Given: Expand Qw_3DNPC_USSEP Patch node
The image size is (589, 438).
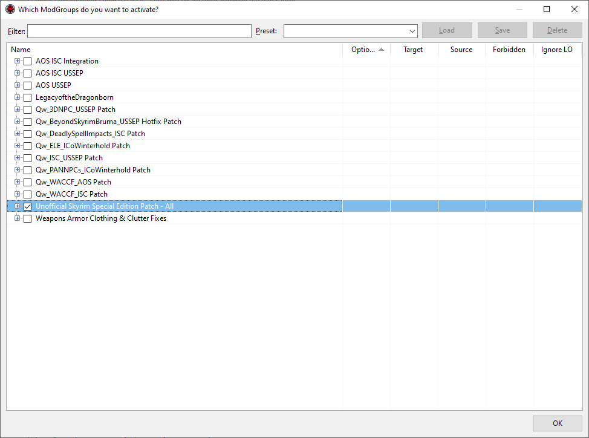Looking at the screenshot, I should [x=18, y=109].
